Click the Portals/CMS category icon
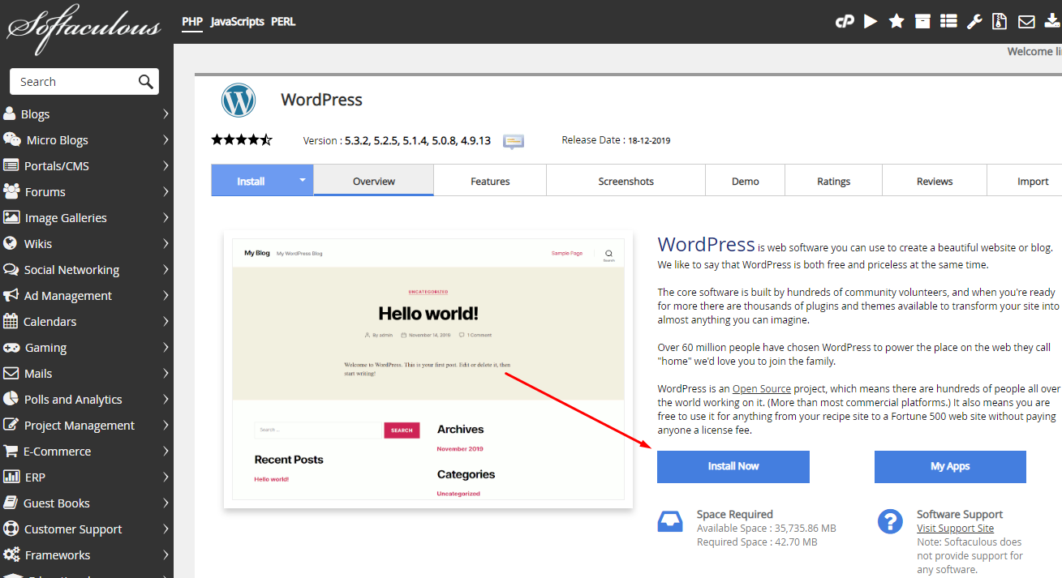Screen dimensions: 1062x578 point(11,165)
